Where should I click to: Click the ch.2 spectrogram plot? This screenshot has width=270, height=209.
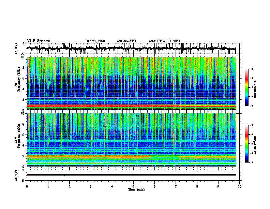(131, 140)
